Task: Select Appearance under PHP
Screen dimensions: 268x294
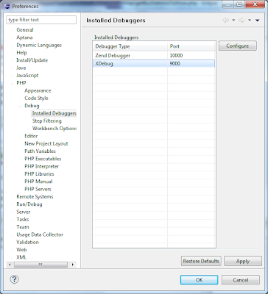Action: point(38,90)
